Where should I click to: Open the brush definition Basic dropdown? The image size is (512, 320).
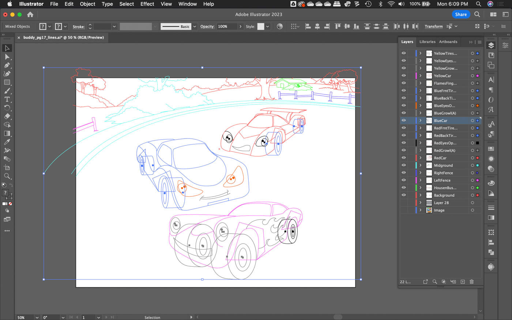(x=195, y=26)
